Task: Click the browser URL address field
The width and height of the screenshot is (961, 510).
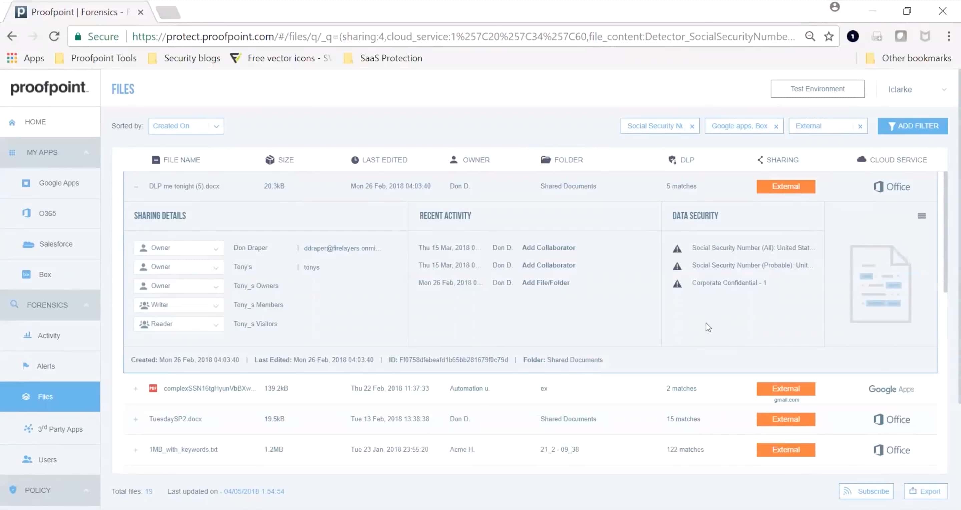Action: tap(463, 36)
